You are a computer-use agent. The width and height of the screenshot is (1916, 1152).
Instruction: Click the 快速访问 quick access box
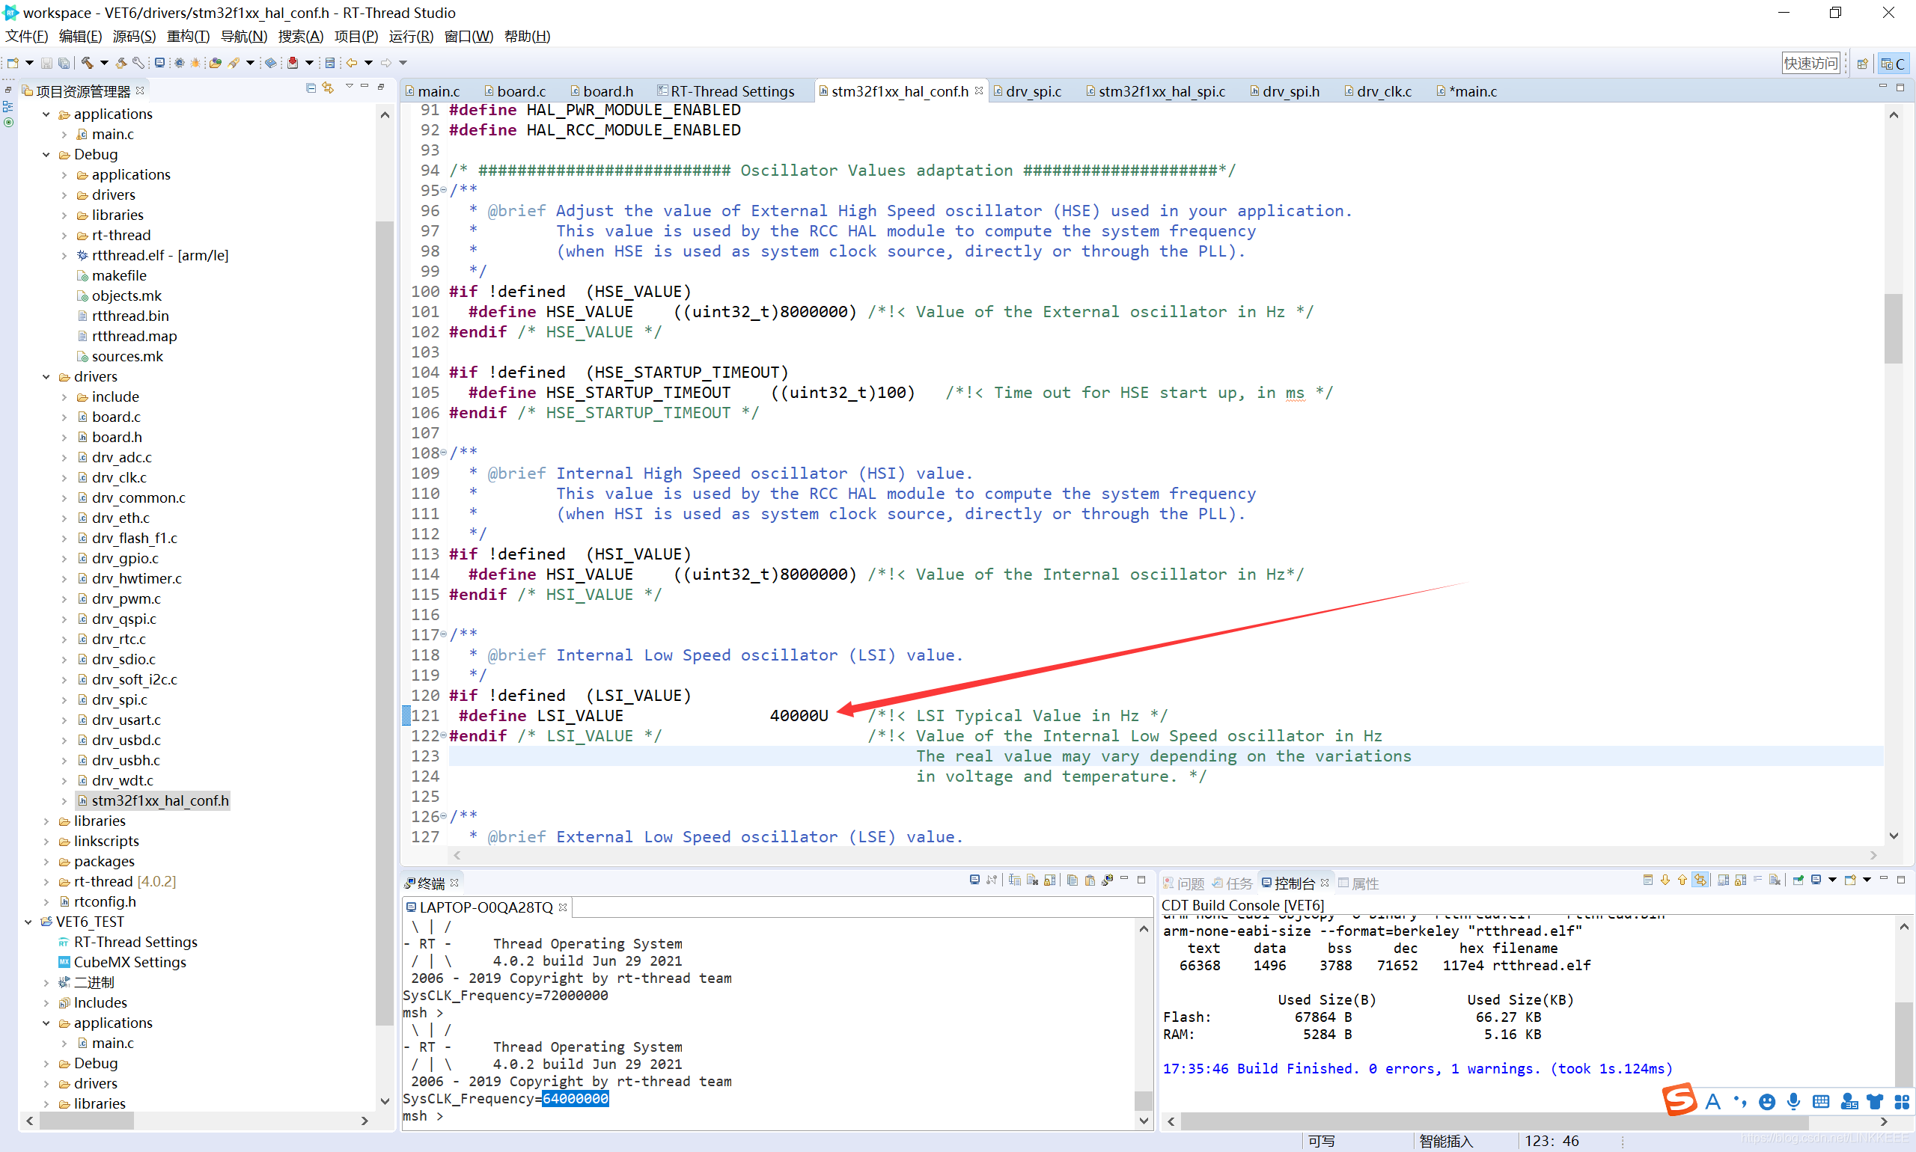(x=1811, y=64)
